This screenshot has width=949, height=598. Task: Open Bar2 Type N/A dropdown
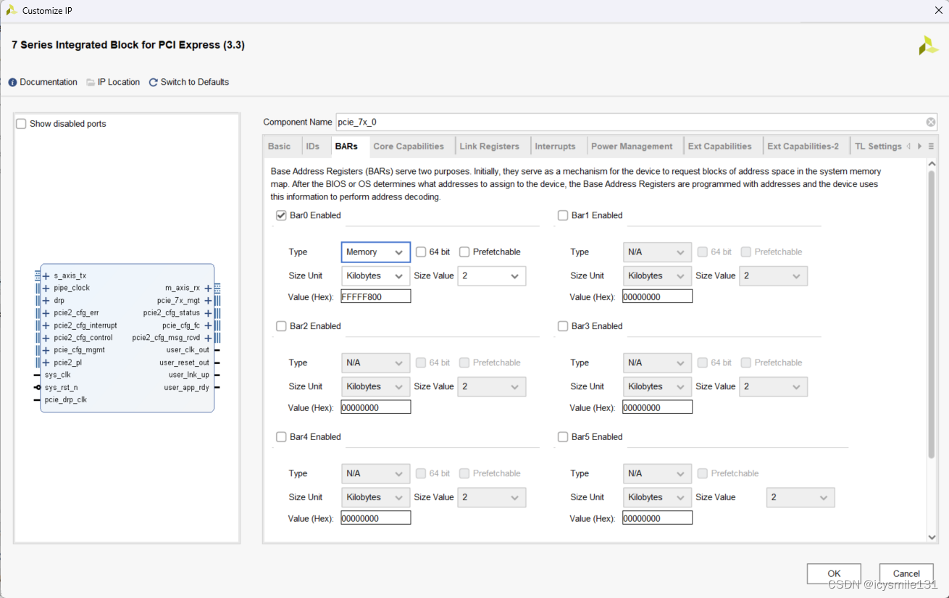(x=376, y=363)
